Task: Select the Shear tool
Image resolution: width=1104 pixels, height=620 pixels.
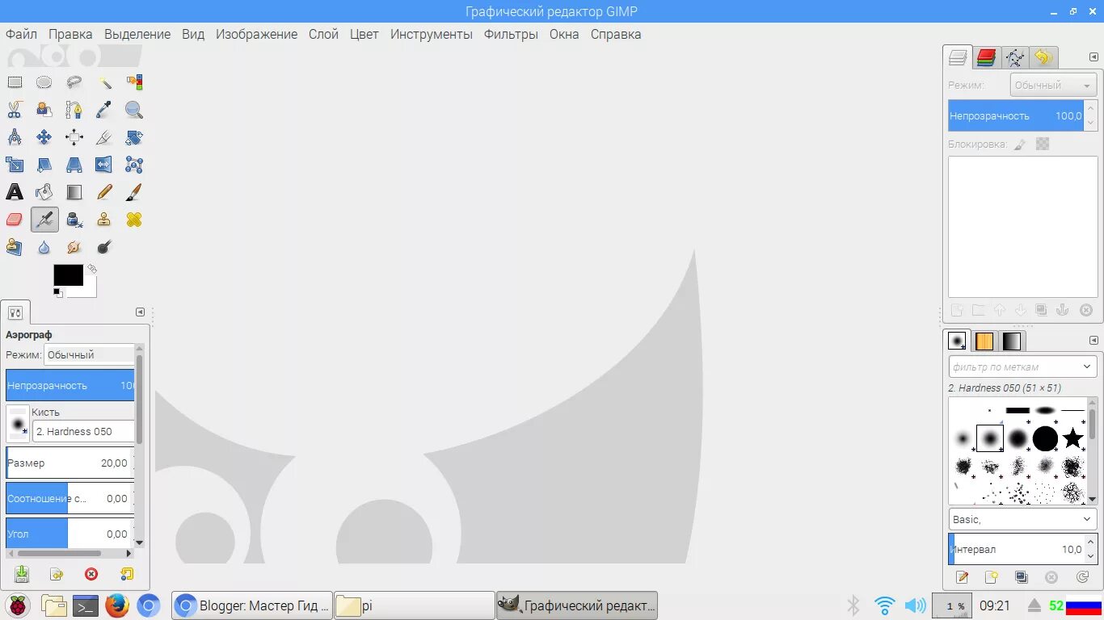Action: tap(44, 165)
